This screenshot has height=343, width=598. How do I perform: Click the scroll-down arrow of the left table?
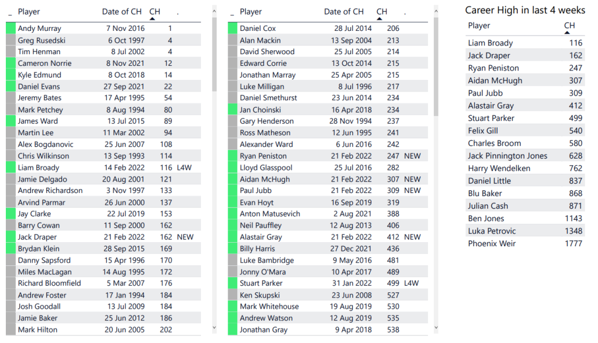pyautogui.click(x=214, y=329)
